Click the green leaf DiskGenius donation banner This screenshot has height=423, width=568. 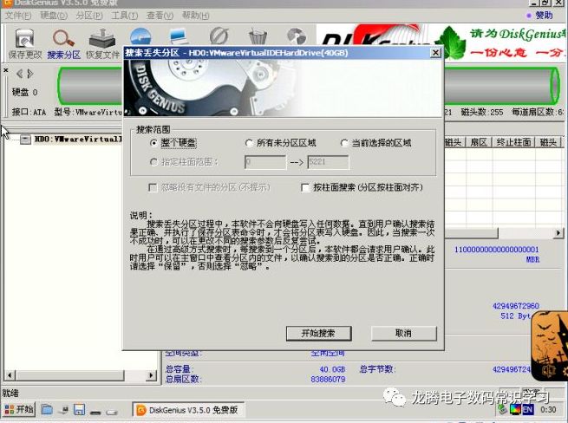(x=499, y=43)
